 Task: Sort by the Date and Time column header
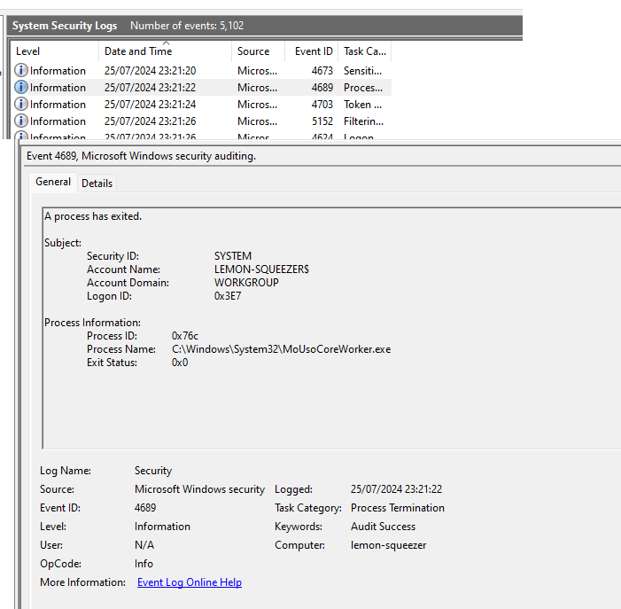pyautogui.click(x=138, y=51)
